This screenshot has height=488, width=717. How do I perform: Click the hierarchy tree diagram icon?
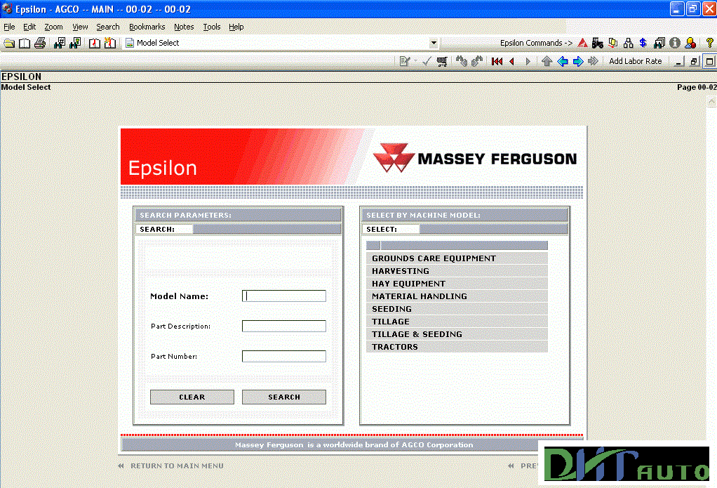tap(629, 43)
